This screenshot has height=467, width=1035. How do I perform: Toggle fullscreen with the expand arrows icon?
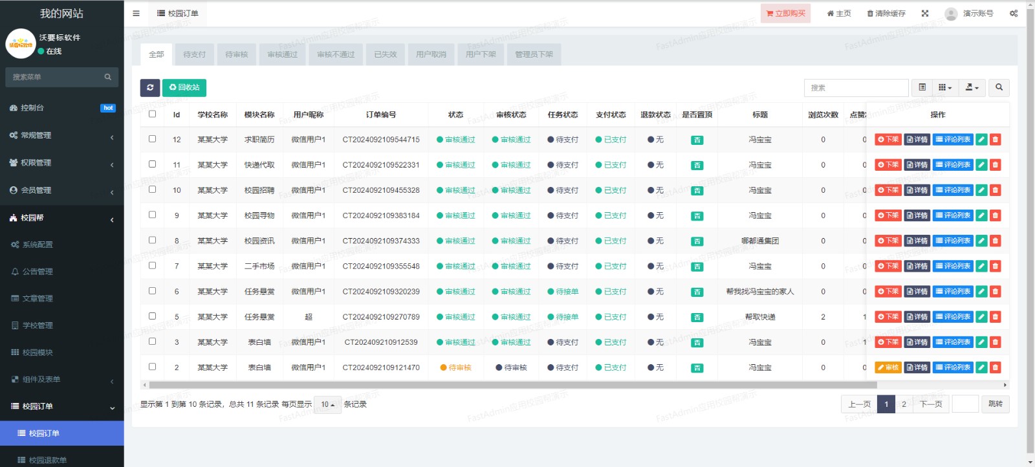point(925,14)
